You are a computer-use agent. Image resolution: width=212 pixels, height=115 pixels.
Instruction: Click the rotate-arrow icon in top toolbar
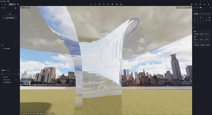pyautogui.click(x=108, y=4)
